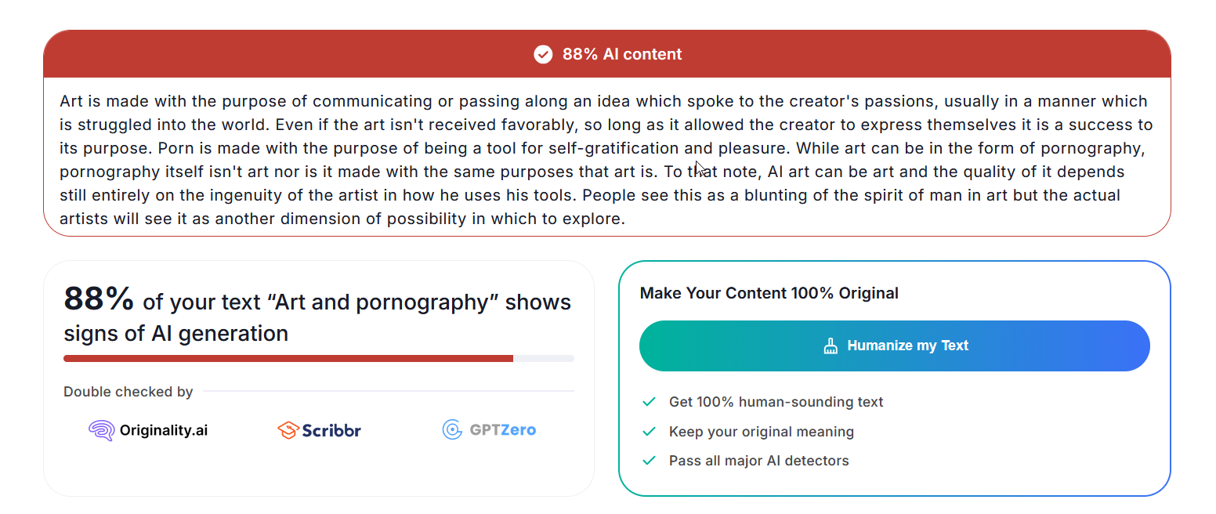The width and height of the screenshot is (1216, 514).
Task: Open the Scribbr name text
Action: pyautogui.click(x=331, y=430)
